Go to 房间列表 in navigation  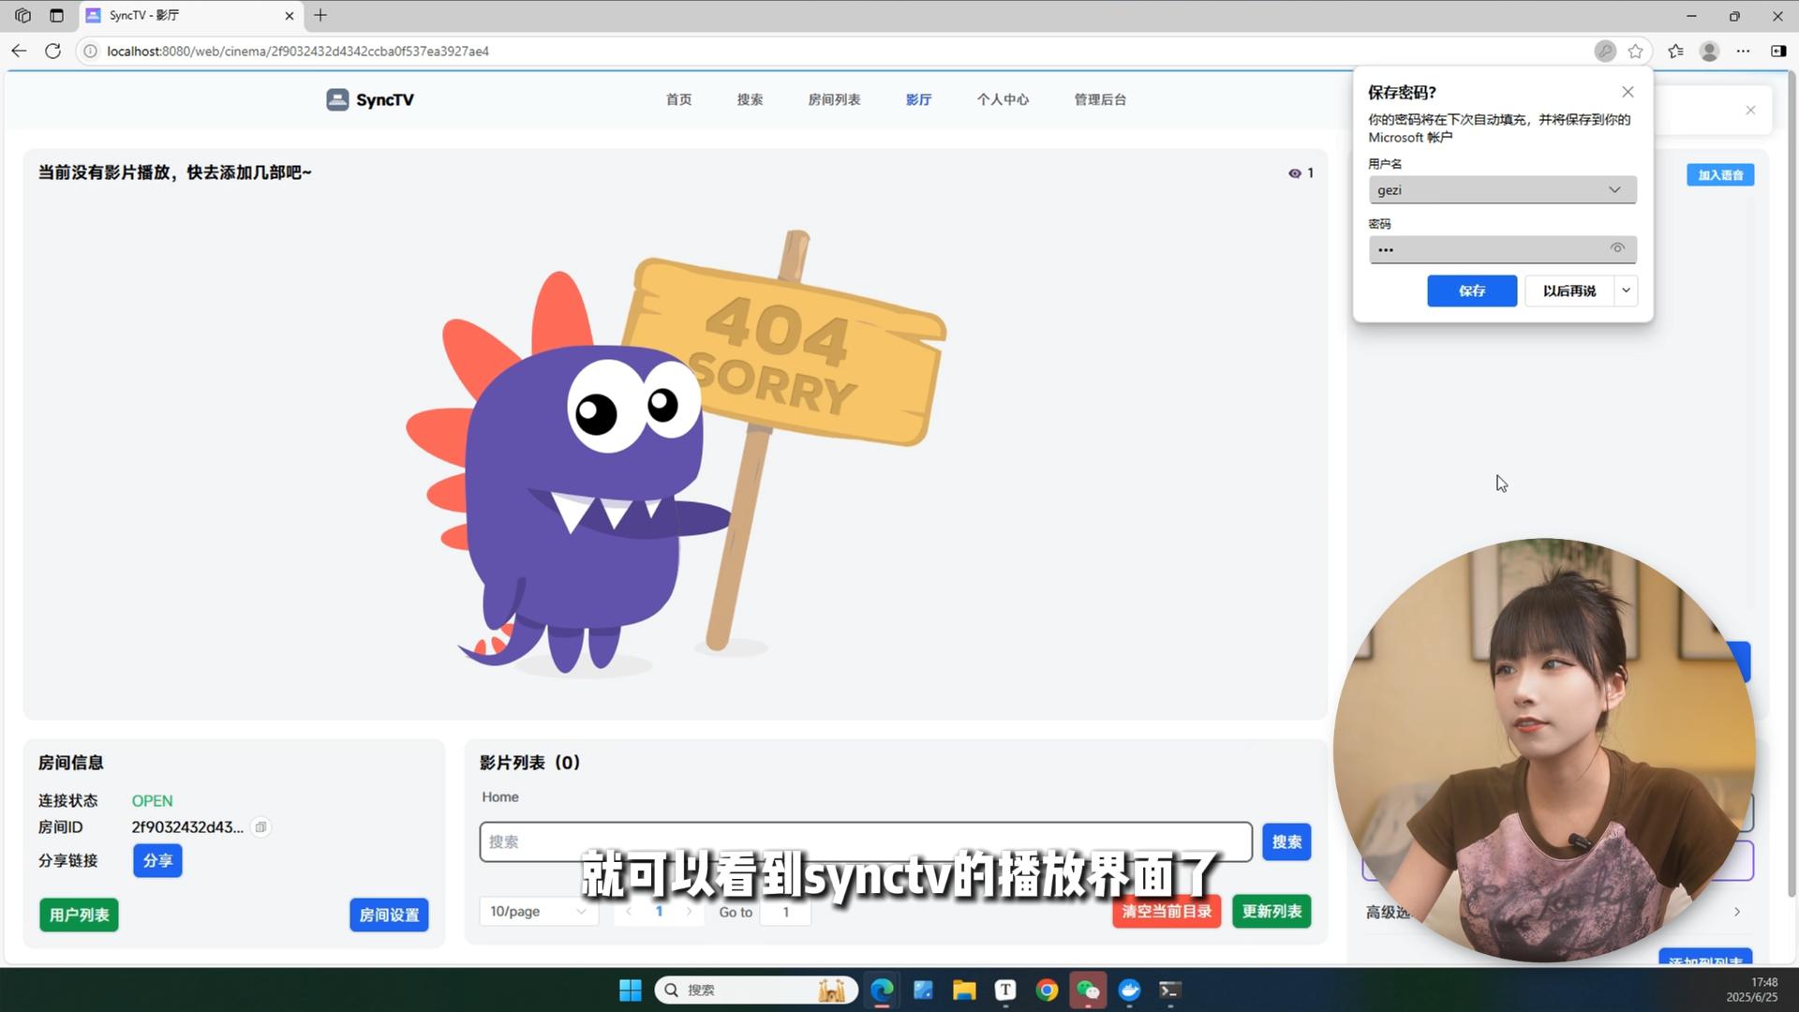(x=834, y=99)
